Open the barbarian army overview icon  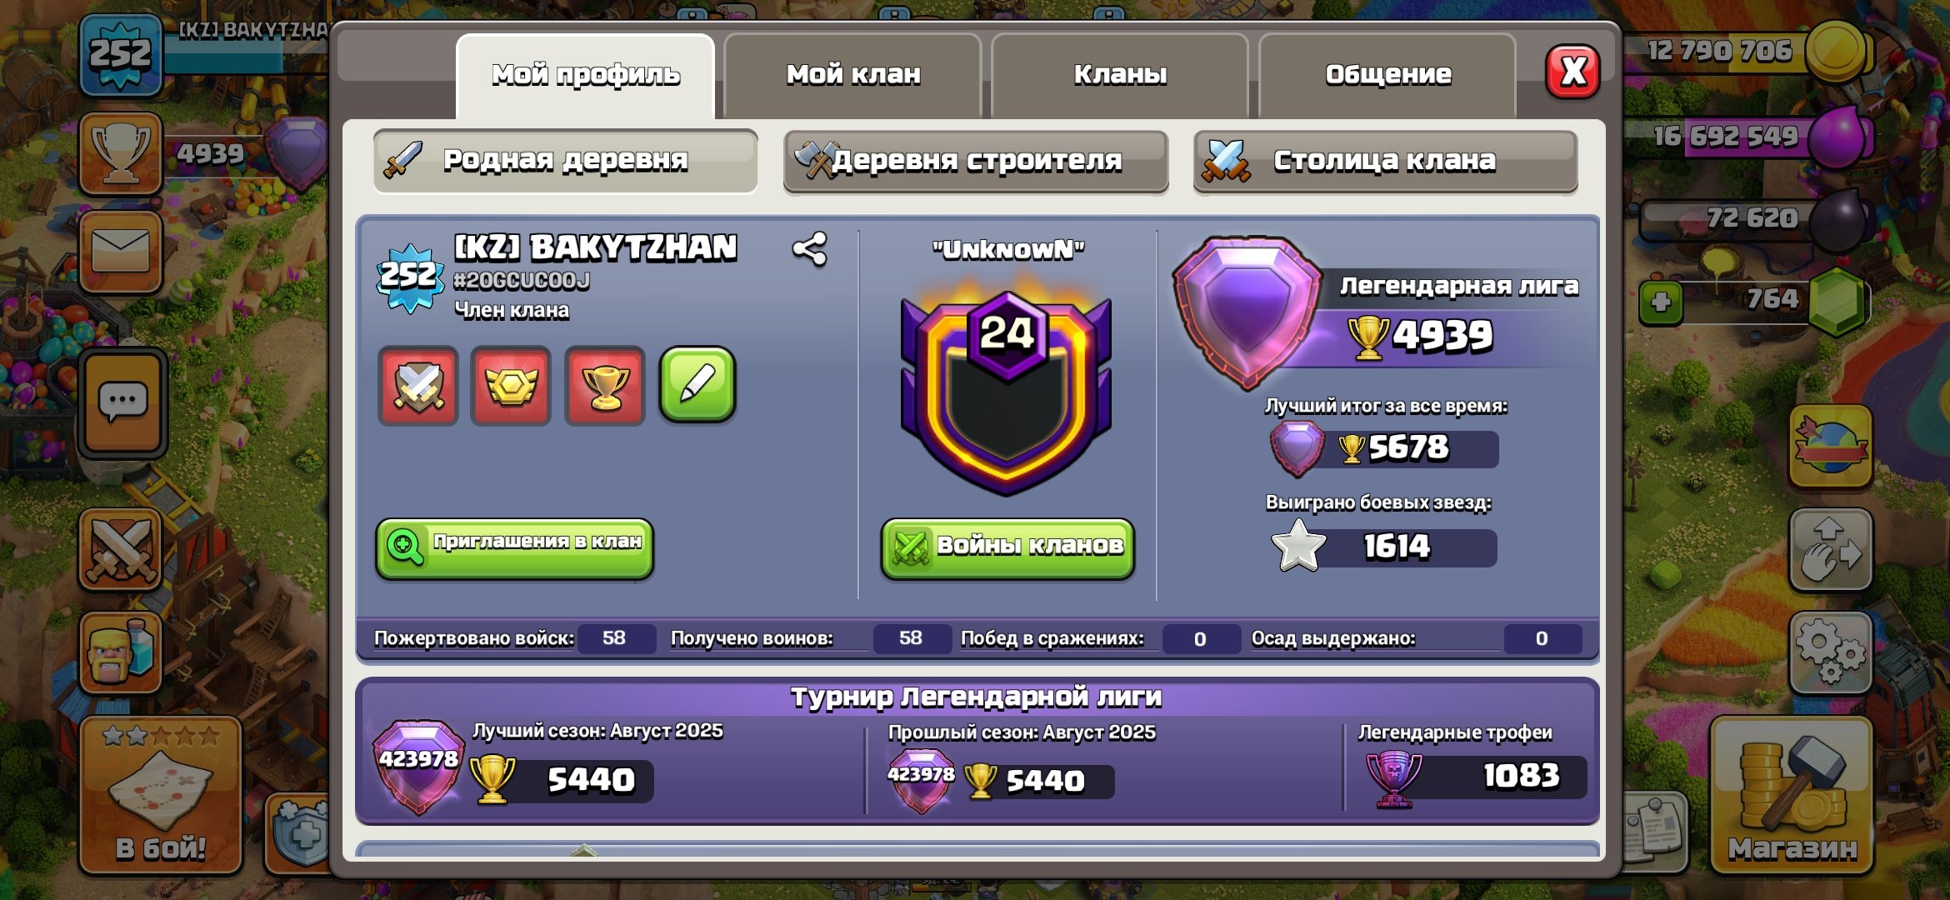121,652
